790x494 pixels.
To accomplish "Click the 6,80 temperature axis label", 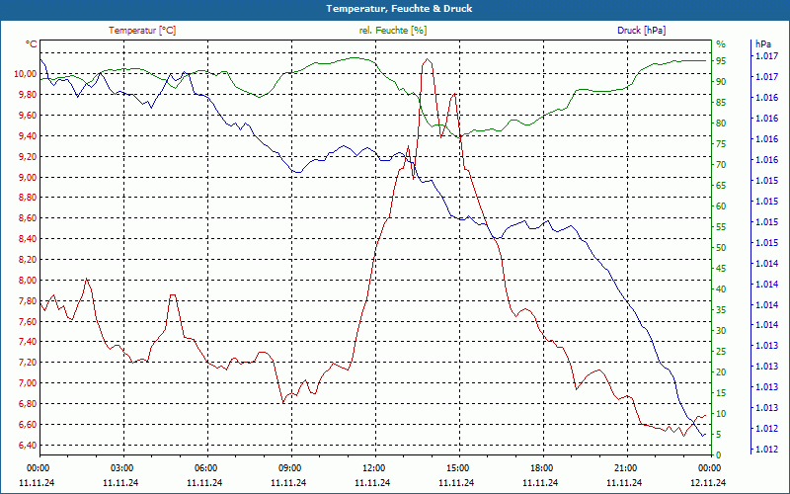I will [x=28, y=404].
